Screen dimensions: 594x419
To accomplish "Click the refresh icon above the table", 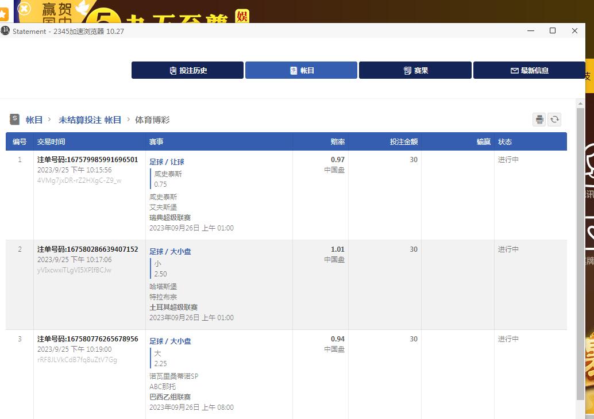I will tap(554, 120).
